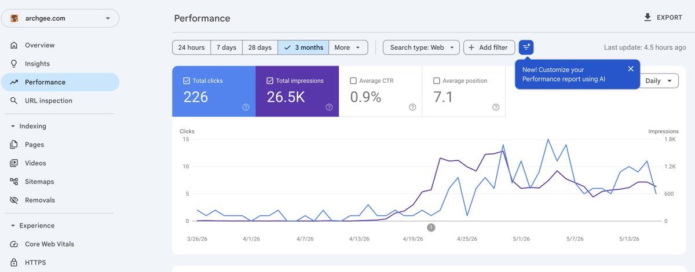Open help icon on Total clicks card
This screenshot has height=272, width=695.
click(246, 107)
